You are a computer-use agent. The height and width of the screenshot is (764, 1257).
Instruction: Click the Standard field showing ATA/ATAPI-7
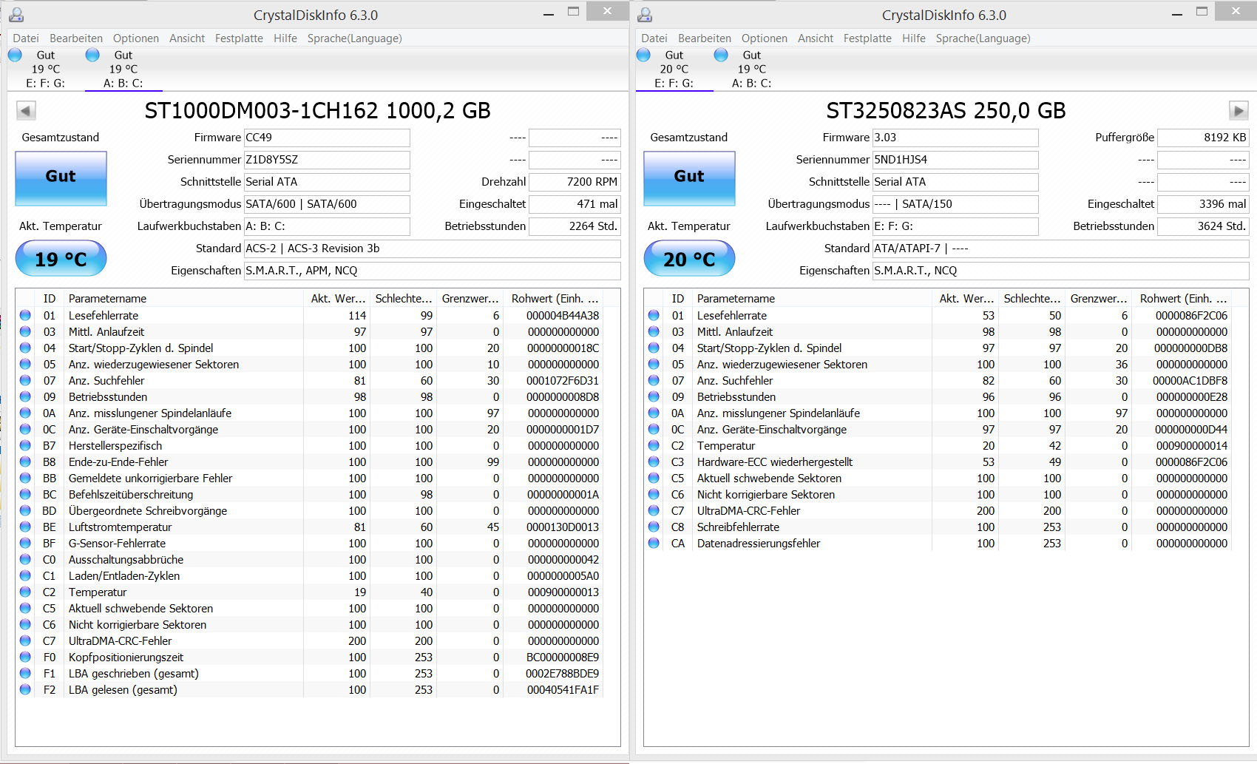1061,249
